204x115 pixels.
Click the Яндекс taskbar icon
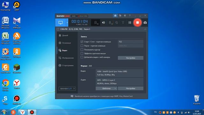point(13,112)
